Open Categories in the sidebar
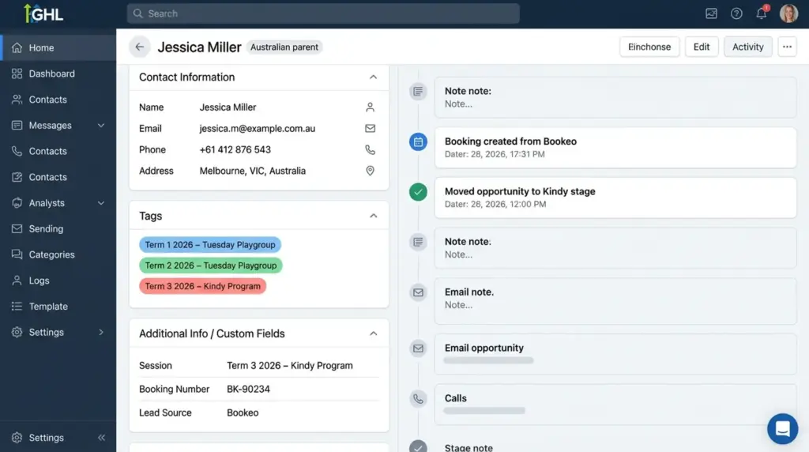 [58, 254]
